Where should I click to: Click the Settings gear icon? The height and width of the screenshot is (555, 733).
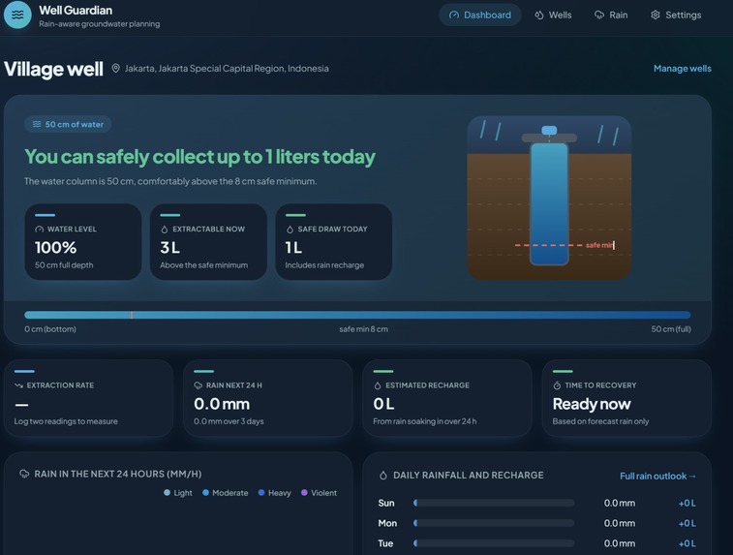(x=656, y=15)
